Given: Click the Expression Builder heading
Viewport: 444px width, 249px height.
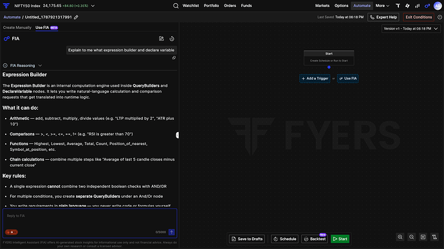Looking at the screenshot, I should pyautogui.click(x=24, y=75).
